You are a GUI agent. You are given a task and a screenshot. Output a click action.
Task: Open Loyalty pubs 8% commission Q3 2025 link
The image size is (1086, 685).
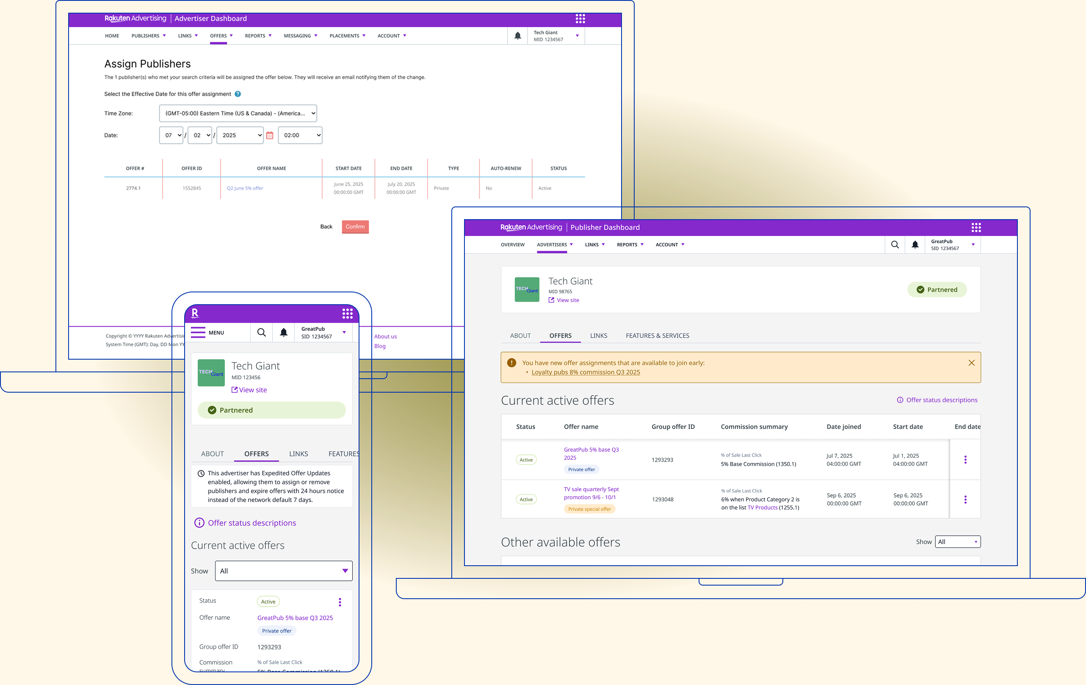click(x=586, y=372)
